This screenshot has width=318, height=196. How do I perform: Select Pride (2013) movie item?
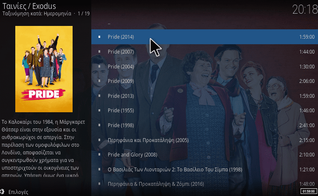coord(205,96)
